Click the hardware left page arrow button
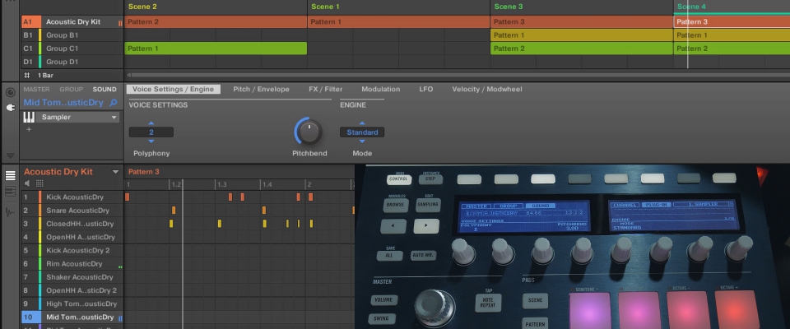Viewport: 790px width, 329px height. coord(393,225)
